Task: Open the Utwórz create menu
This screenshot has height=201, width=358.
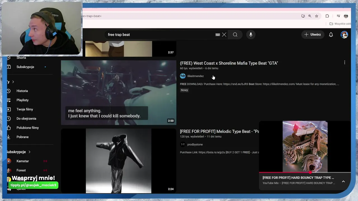Action: (x=313, y=35)
